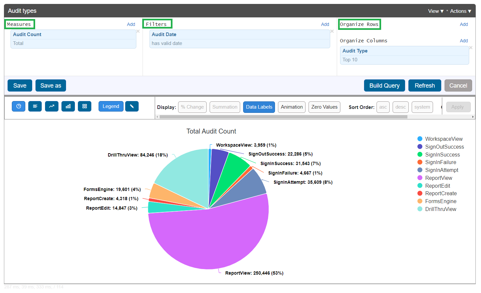The height and width of the screenshot is (293, 481).
Task: Open the Audit Type Top 10 column
Action: pyautogui.click(x=404, y=55)
